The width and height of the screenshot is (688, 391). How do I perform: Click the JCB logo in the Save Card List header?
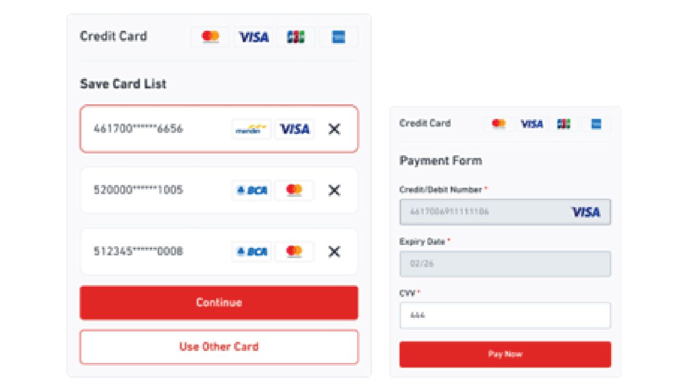click(x=296, y=37)
